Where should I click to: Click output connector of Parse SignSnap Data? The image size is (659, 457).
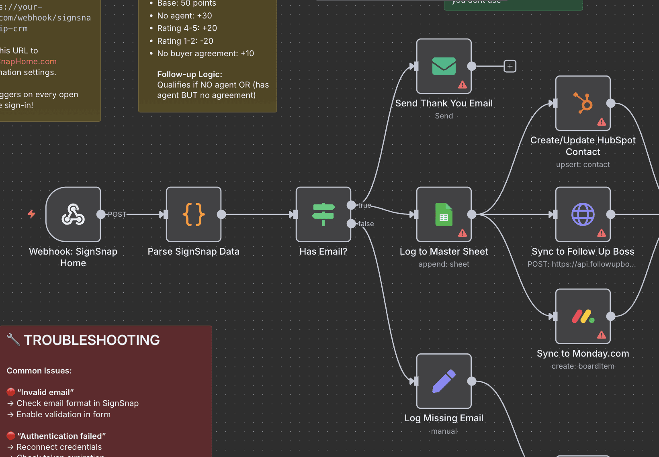click(221, 214)
